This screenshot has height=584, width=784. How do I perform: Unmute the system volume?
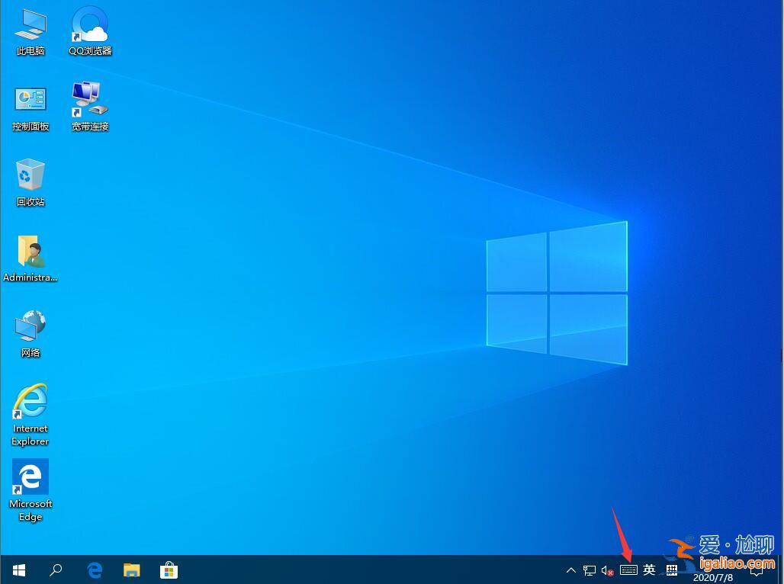pos(607,570)
